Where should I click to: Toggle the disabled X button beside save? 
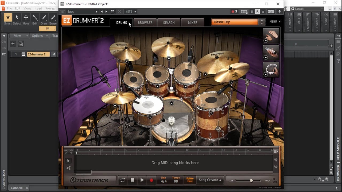(119, 12)
